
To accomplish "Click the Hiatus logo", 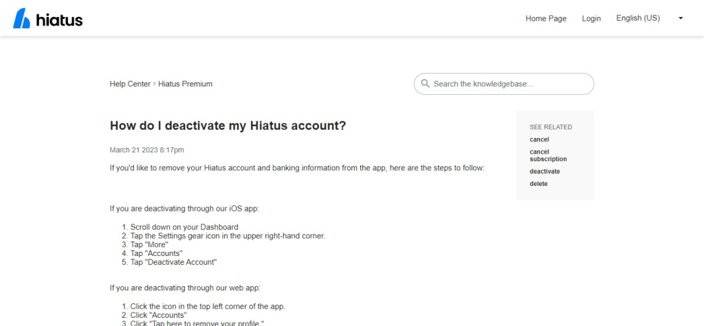I will [x=47, y=19].
